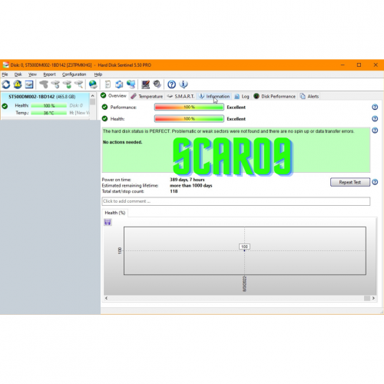384x384 pixels.
Task: Switch to the Information tab
Action: tap(214, 96)
